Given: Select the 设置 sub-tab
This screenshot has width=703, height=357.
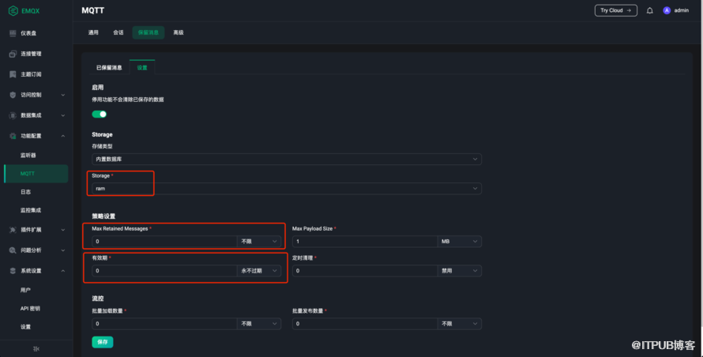Looking at the screenshot, I should pyautogui.click(x=142, y=67).
